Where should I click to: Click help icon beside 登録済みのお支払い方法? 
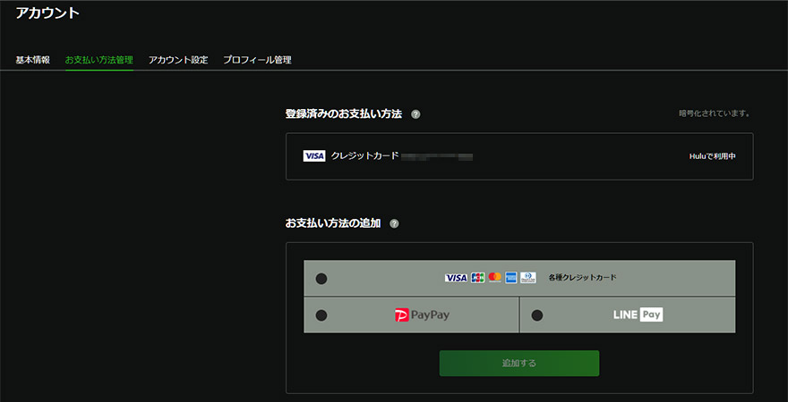click(415, 114)
